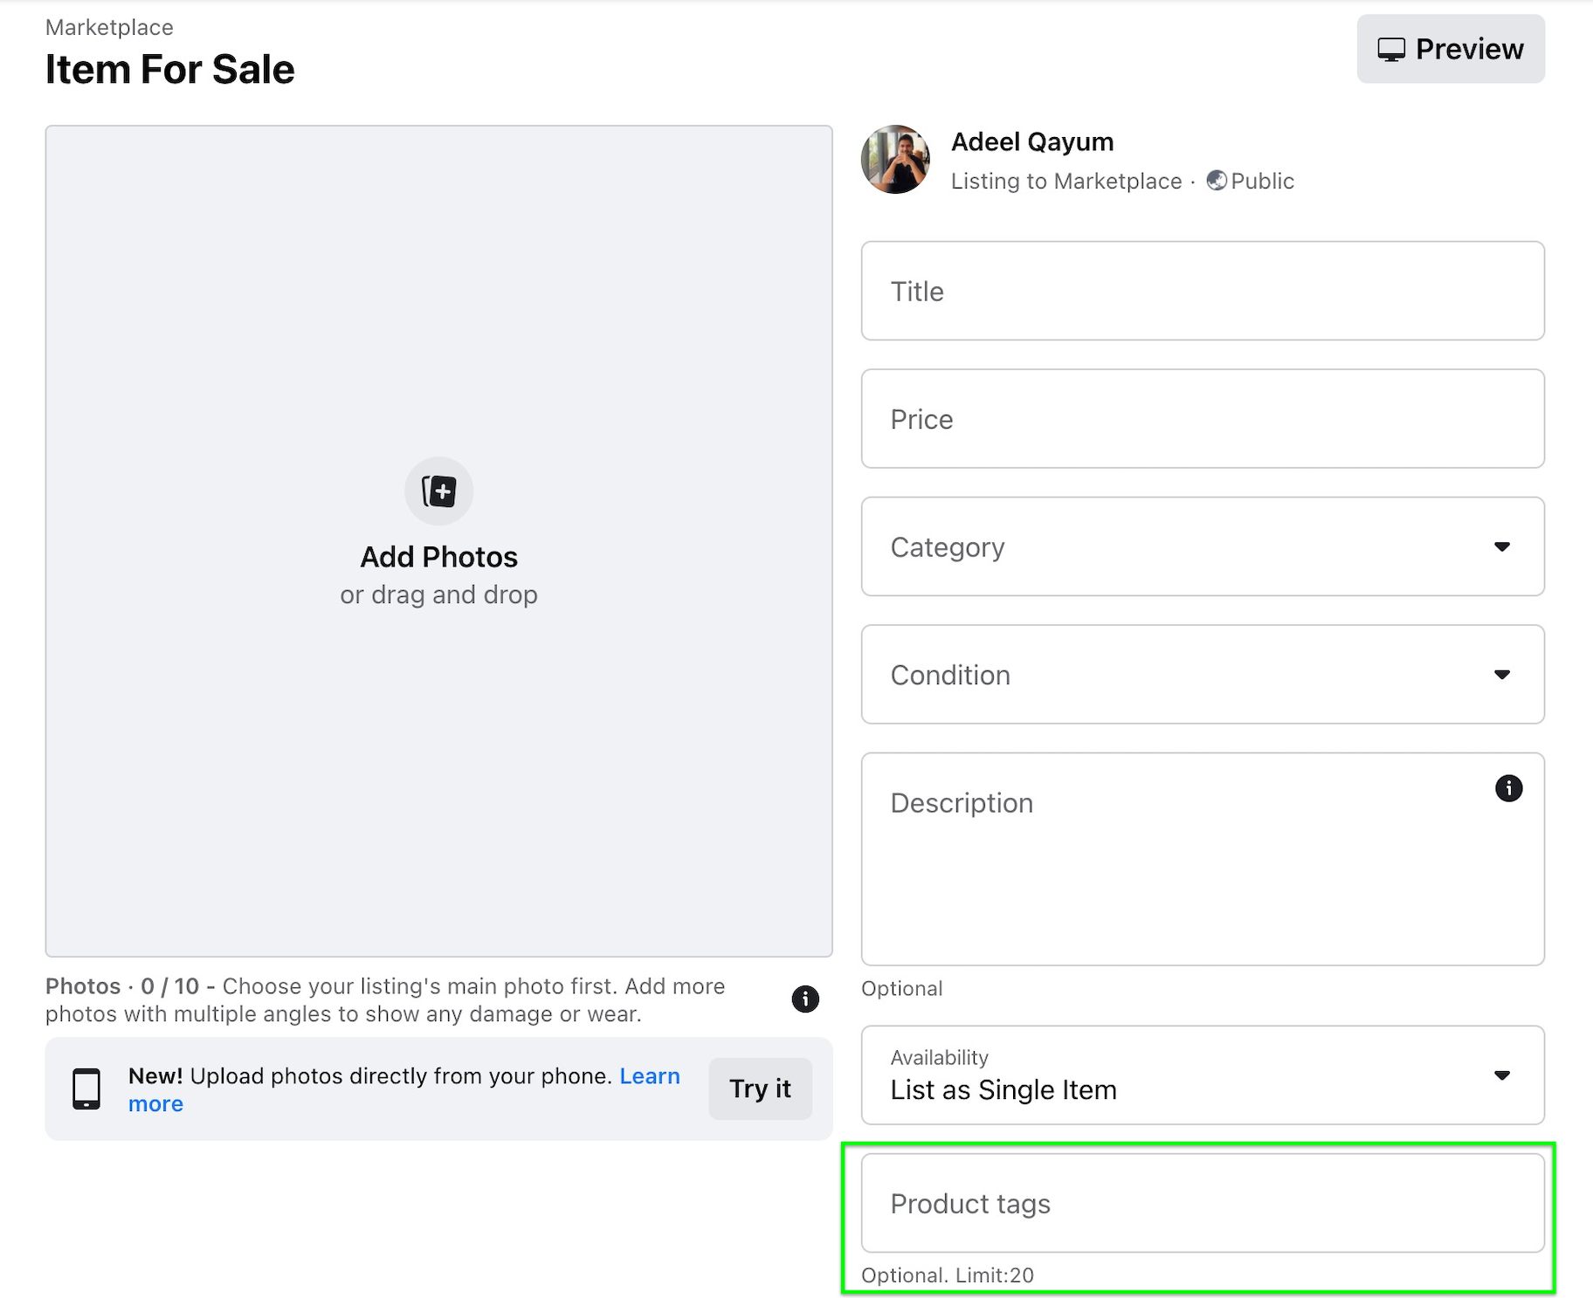Viewport: 1593px width, 1298px height.
Task: Click the Preview button
Action: pos(1450,49)
